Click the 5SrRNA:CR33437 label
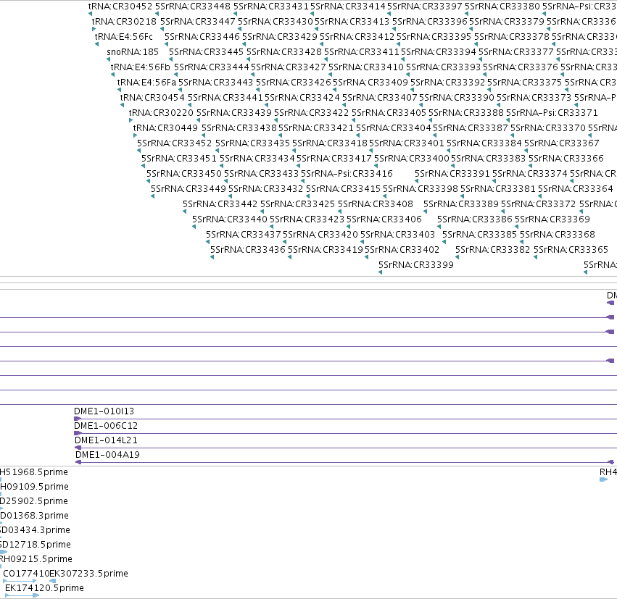Image resolution: width=617 pixels, height=599 pixels. click(x=243, y=235)
